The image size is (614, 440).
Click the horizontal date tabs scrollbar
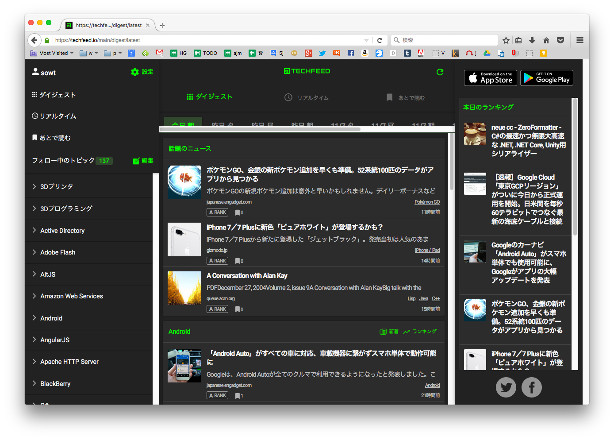click(260, 129)
